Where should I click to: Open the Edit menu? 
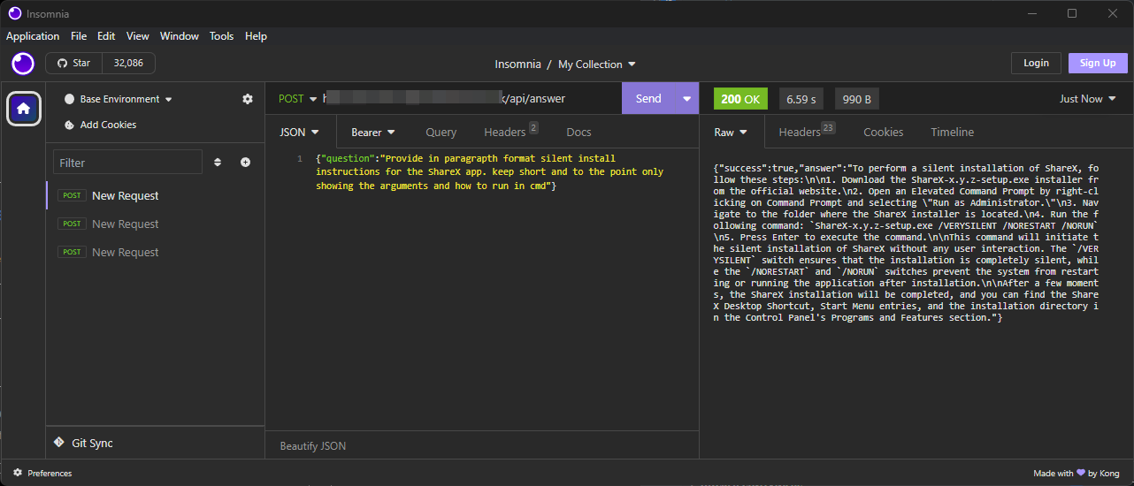106,36
